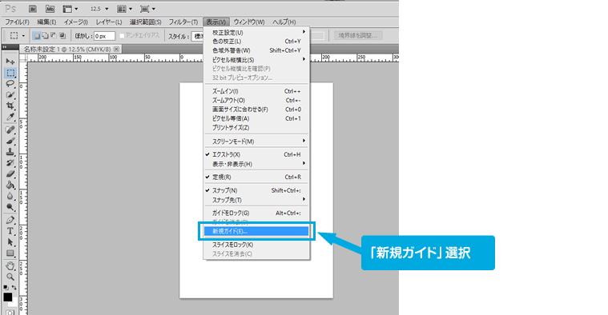Select the Rectangular Marquee tool in toolbox
This screenshot has width=608, height=315.
tap(10, 73)
